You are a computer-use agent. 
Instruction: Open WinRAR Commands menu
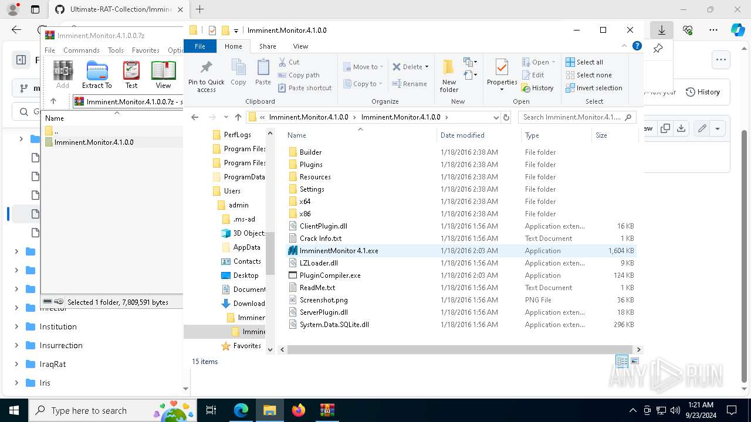pyautogui.click(x=82, y=50)
